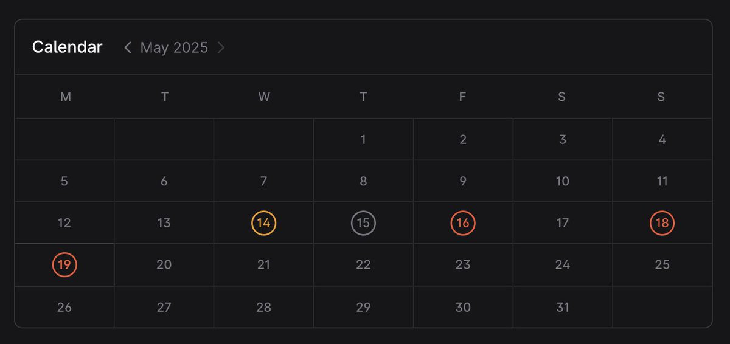The width and height of the screenshot is (730, 344).
Task: Open date 28 in the last row
Action: (x=263, y=307)
